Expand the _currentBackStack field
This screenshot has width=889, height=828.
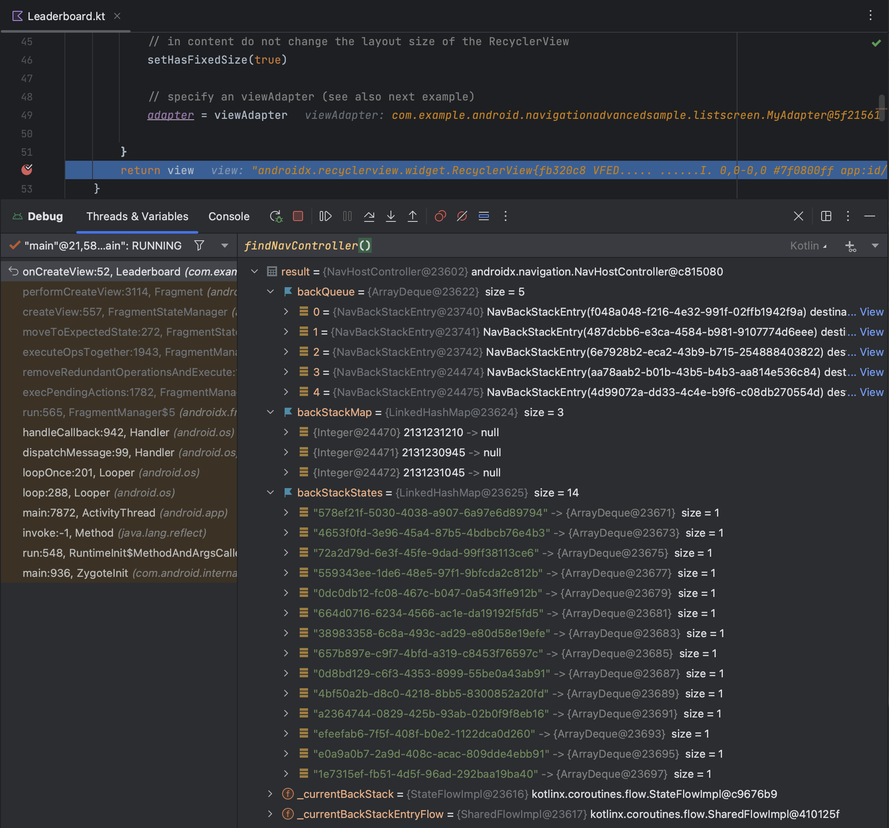(270, 794)
